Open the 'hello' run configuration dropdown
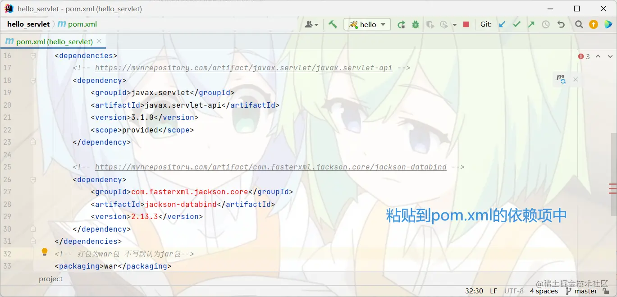This screenshot has height=297, width=617. (x=367, y=25)
